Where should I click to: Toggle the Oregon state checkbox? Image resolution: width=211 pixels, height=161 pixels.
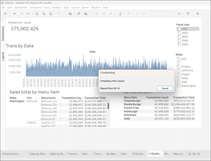click(178, 74)
